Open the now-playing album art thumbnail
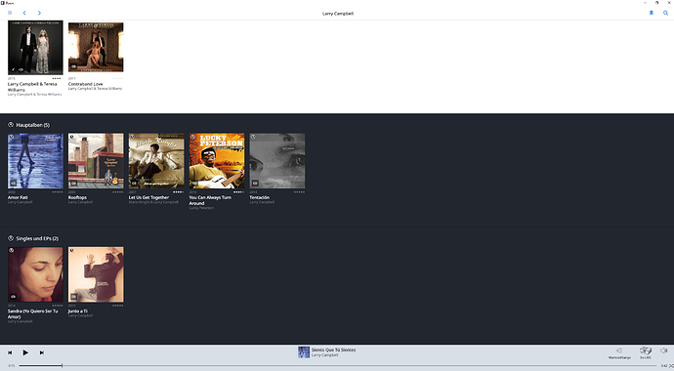The height and width of the screenshot is (371, 674). tap(304, 352)
